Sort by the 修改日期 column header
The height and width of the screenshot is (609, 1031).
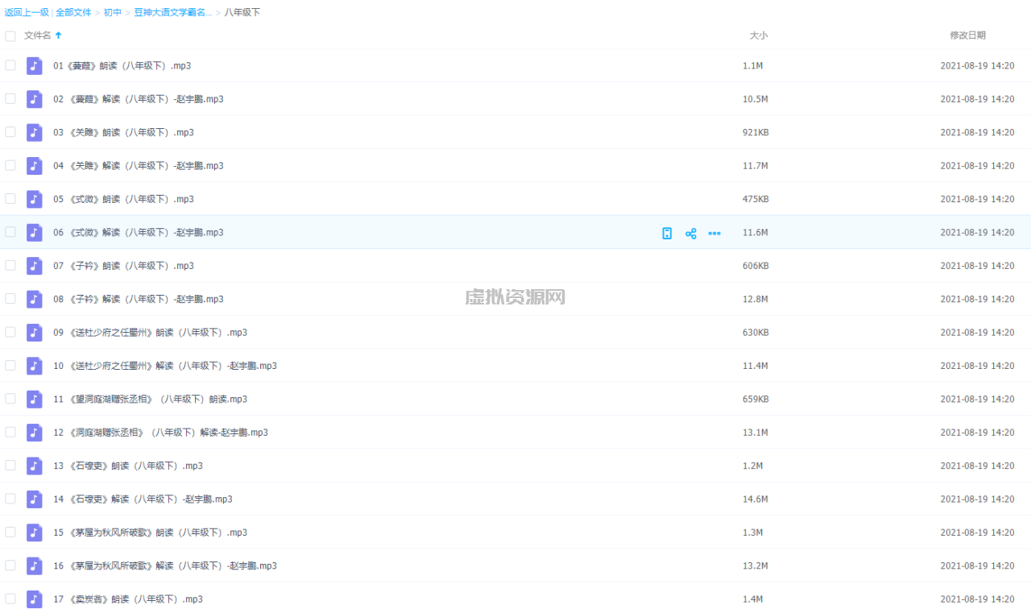click(967, 35)
